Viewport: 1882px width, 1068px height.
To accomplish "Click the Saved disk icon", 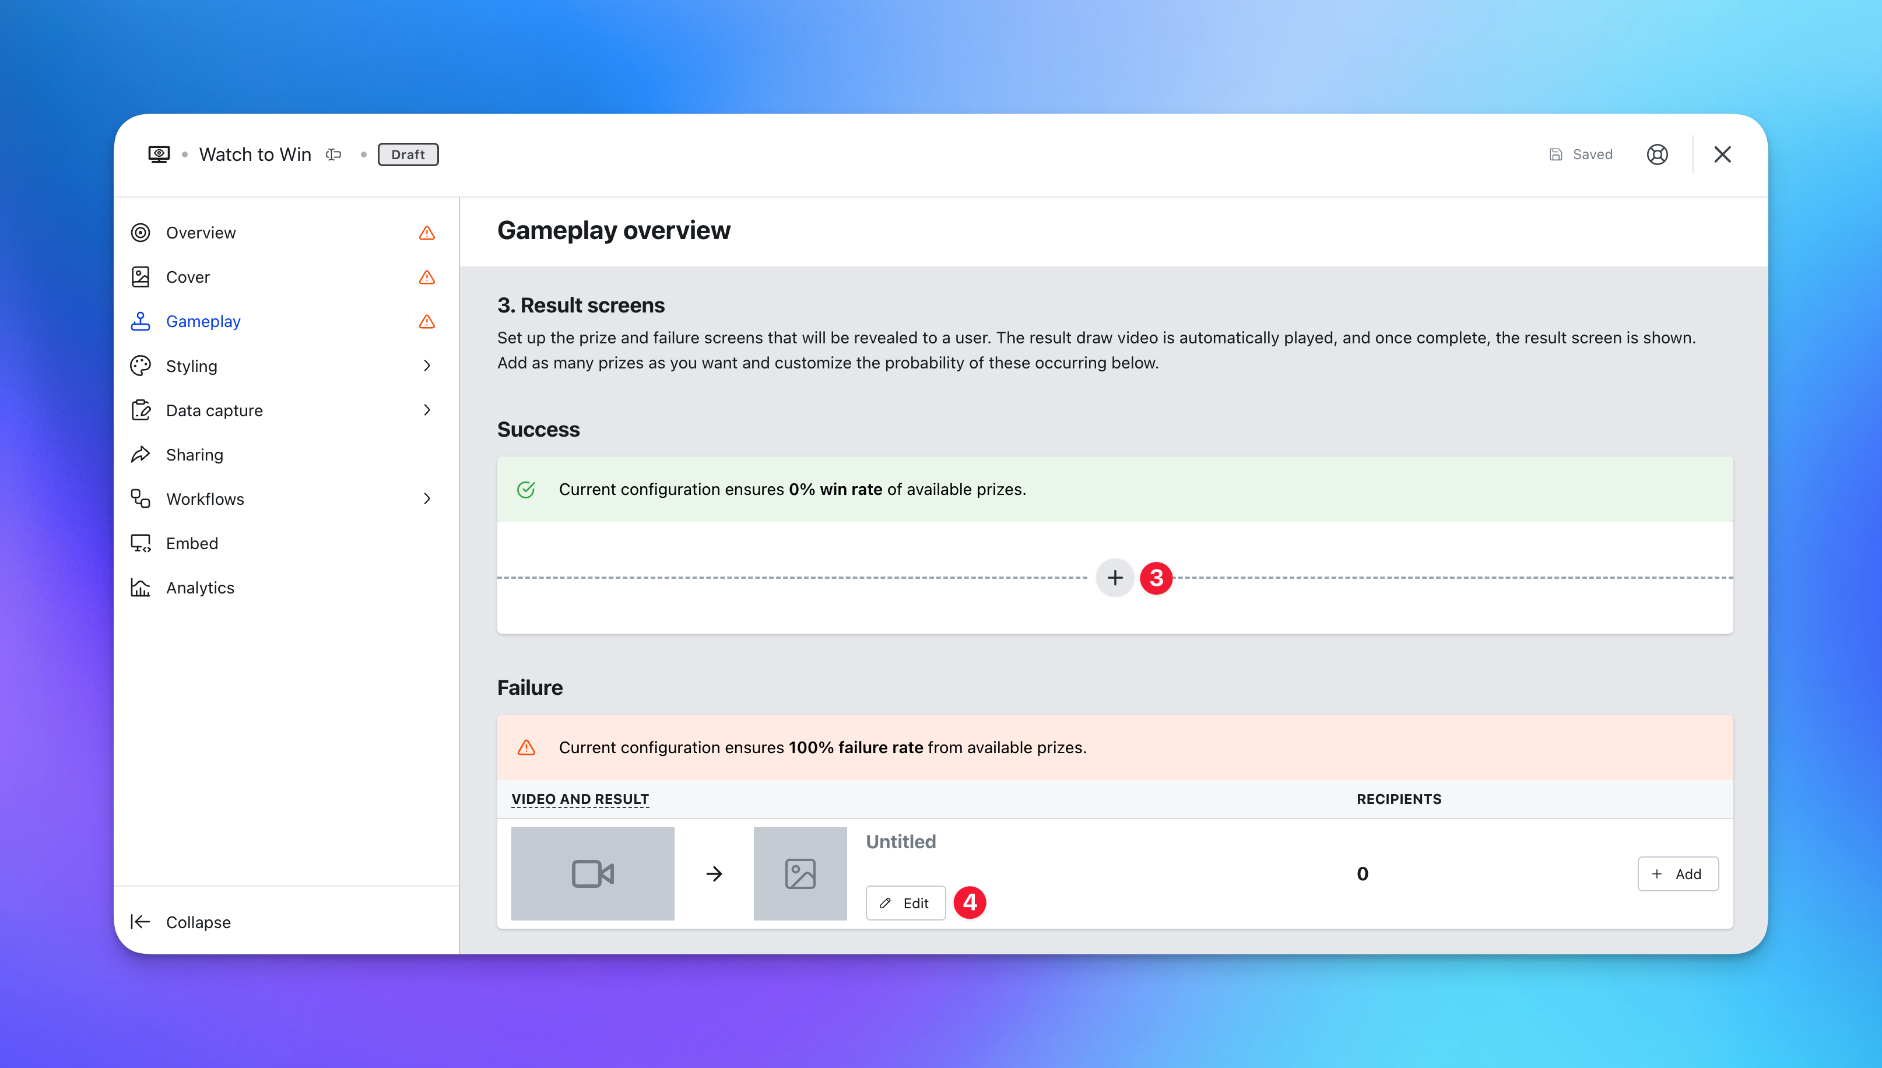I will 1555,154.
